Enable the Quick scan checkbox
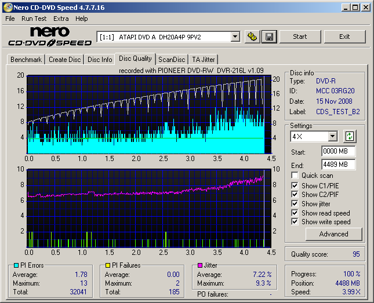The image size is (374, 303). pyautogui.click(x=295, y=176)
